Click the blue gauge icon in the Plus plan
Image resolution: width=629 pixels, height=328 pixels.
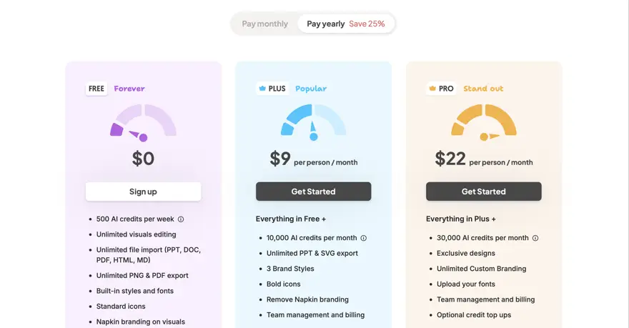tap(313, 122)
